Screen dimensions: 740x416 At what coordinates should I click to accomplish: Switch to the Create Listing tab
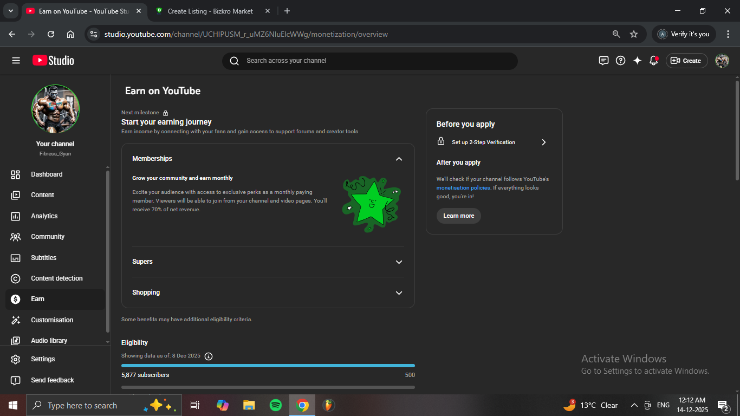(210, 11)
